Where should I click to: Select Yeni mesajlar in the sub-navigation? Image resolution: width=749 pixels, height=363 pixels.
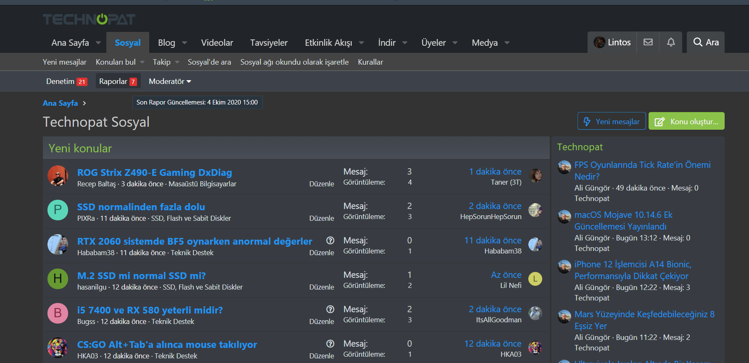65,62
